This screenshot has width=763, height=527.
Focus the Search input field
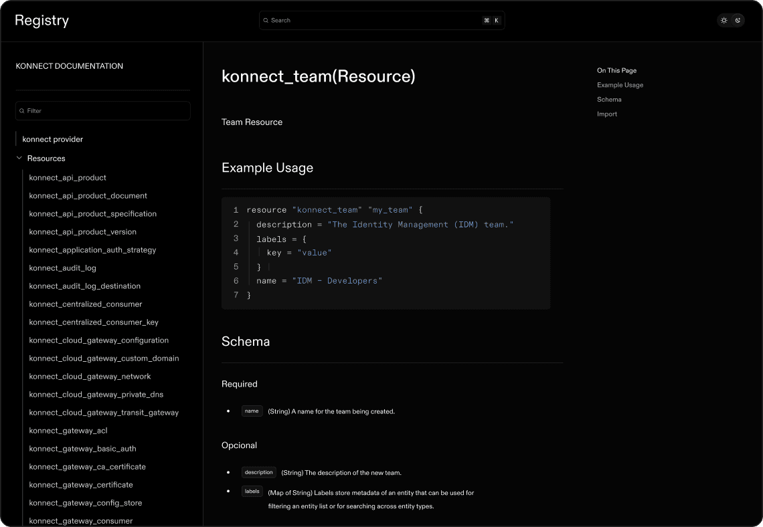click(x=375, y=21)
